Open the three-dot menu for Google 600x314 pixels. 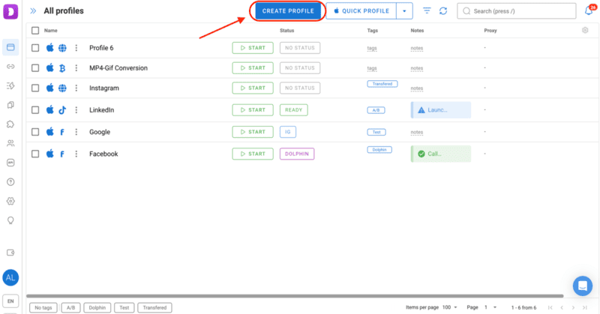76,132
